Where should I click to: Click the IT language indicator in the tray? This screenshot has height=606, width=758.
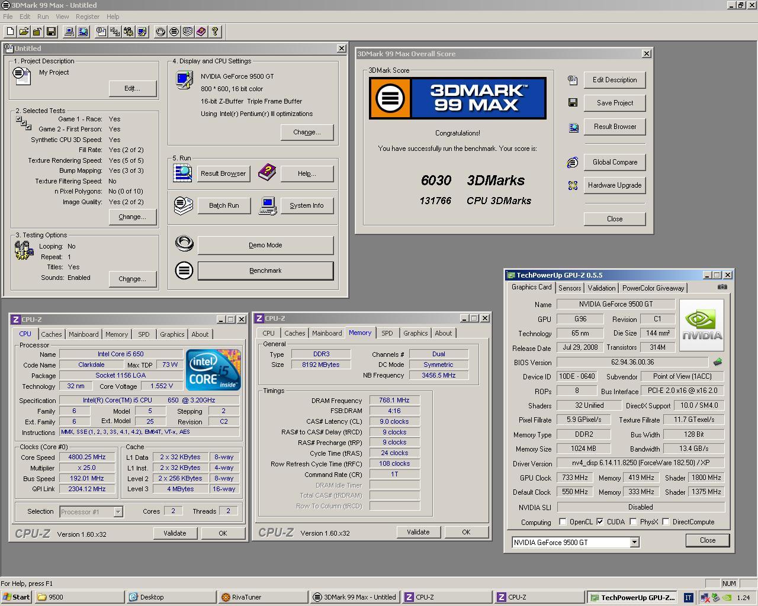pos(688,597)
